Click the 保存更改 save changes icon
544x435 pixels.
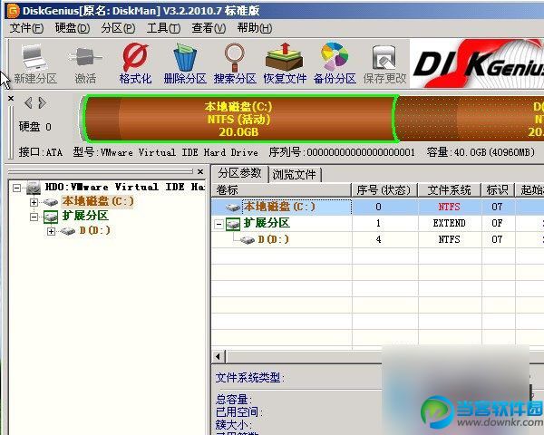point(384,58)
